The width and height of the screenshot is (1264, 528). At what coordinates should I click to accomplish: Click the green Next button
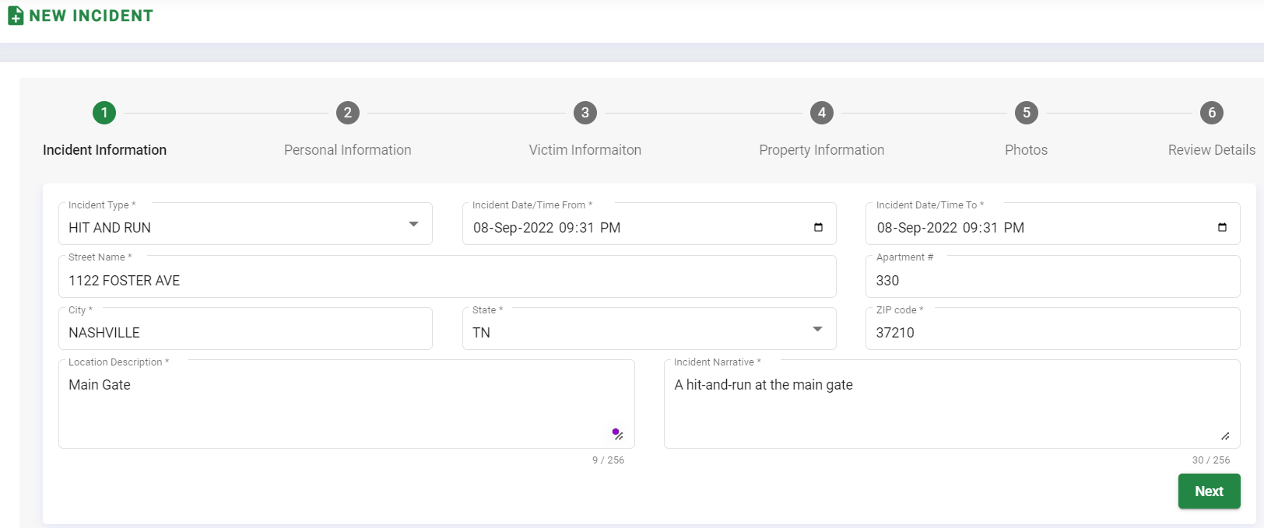[1210, 491]
